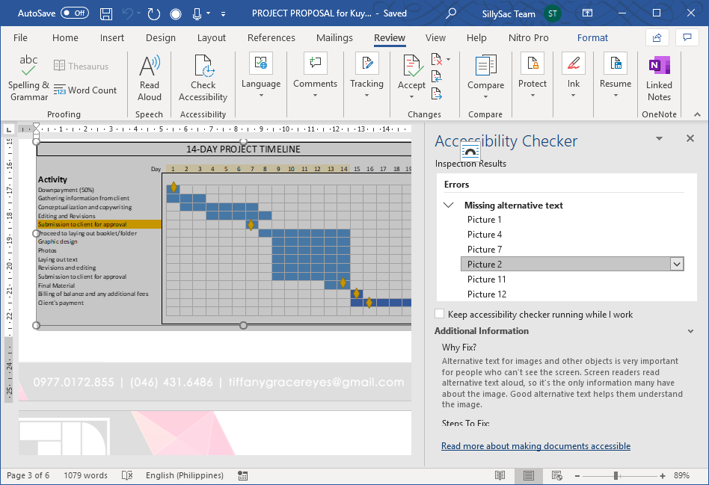Enable Keep accessibility checker running checkbox
Screen dimensions: 709x485
[440, 315]
